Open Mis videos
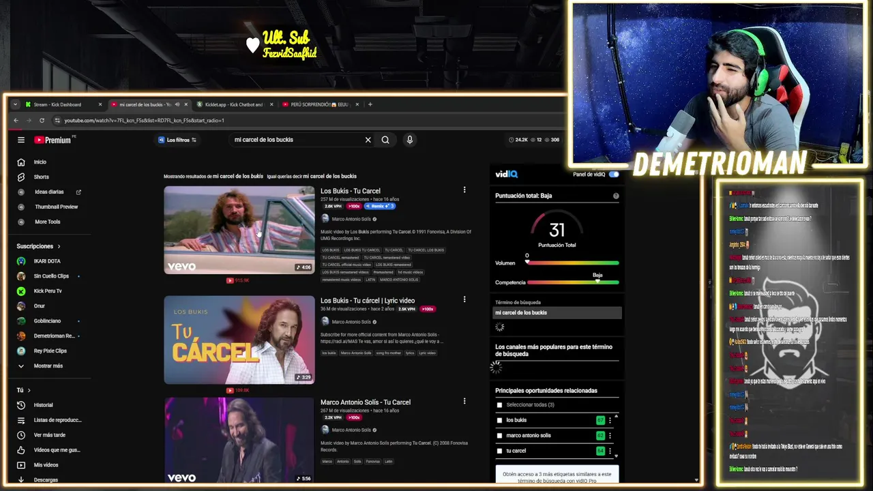 pos(46,465)
